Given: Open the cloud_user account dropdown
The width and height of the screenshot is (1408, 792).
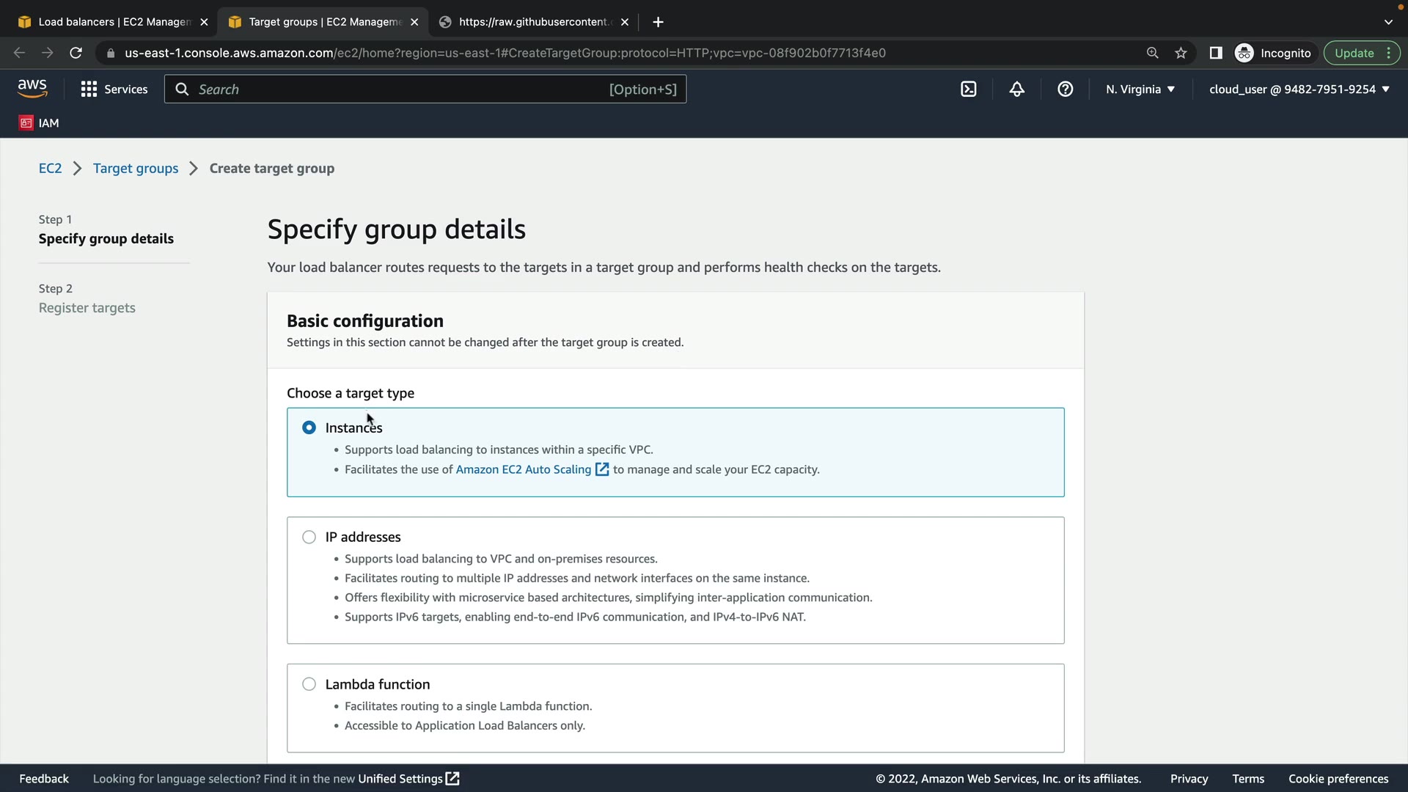Looking at the screenshot, I should coord(1299,89).
